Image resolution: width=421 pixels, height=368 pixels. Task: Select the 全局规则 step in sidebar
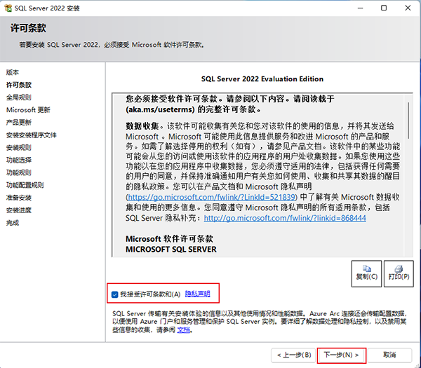pyautogui.click(x=19, y=97)
